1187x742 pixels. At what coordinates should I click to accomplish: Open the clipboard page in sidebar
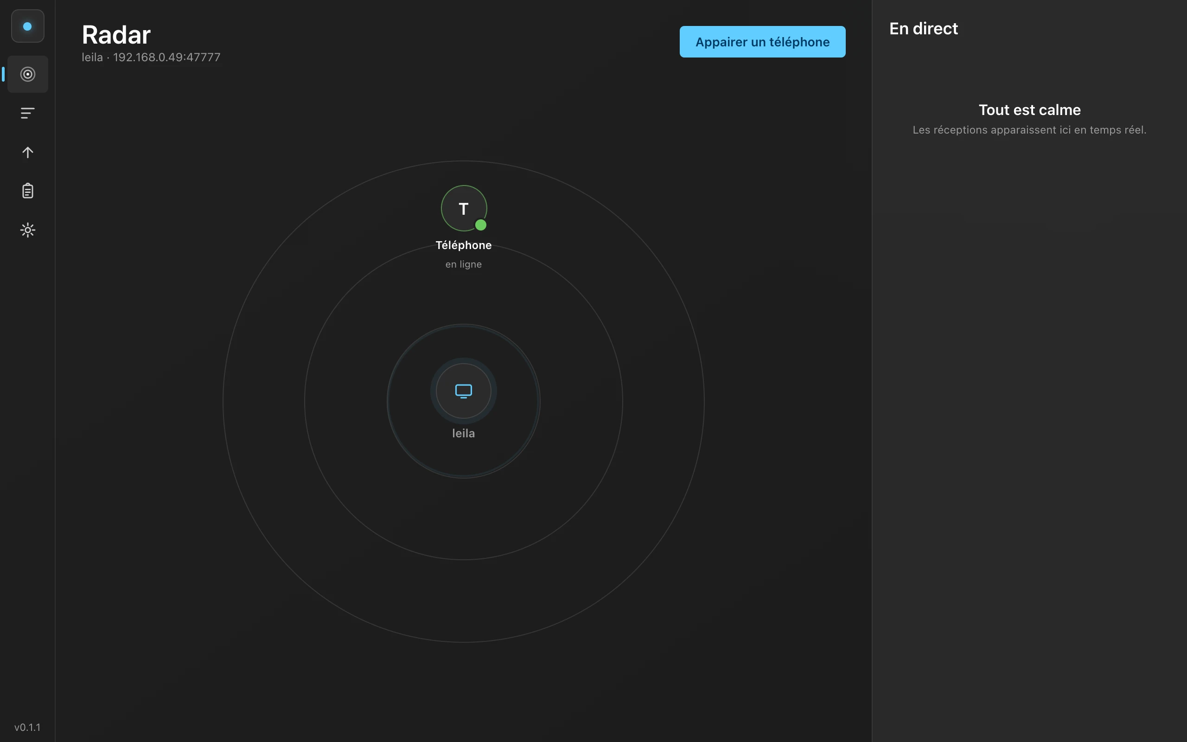27,191
